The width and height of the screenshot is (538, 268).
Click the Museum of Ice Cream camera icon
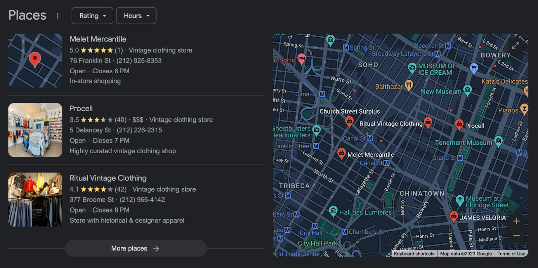(412, 68)
